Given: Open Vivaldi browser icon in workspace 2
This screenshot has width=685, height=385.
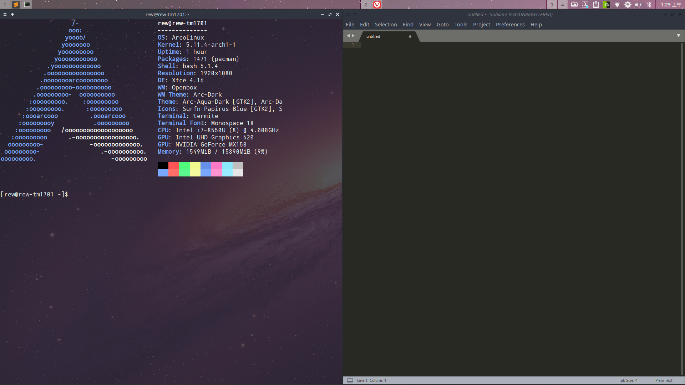Looking at the screenshot, I should [x=377, y=5].
